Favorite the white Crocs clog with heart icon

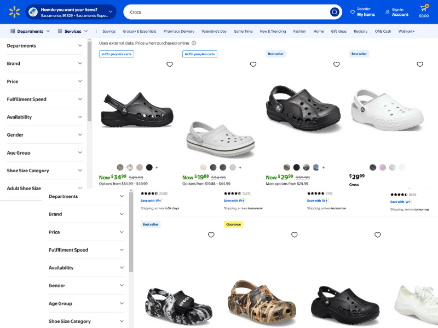(x=420, y=64)
